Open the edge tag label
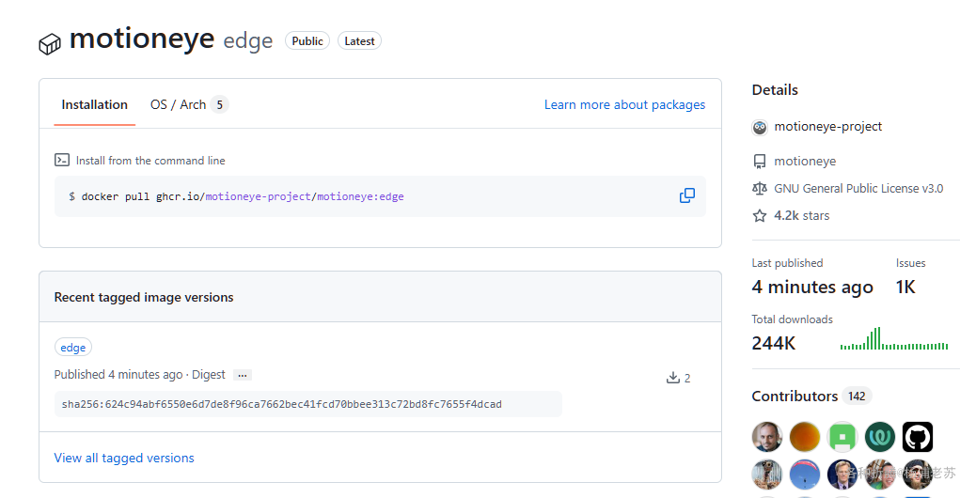 [73, 348]
